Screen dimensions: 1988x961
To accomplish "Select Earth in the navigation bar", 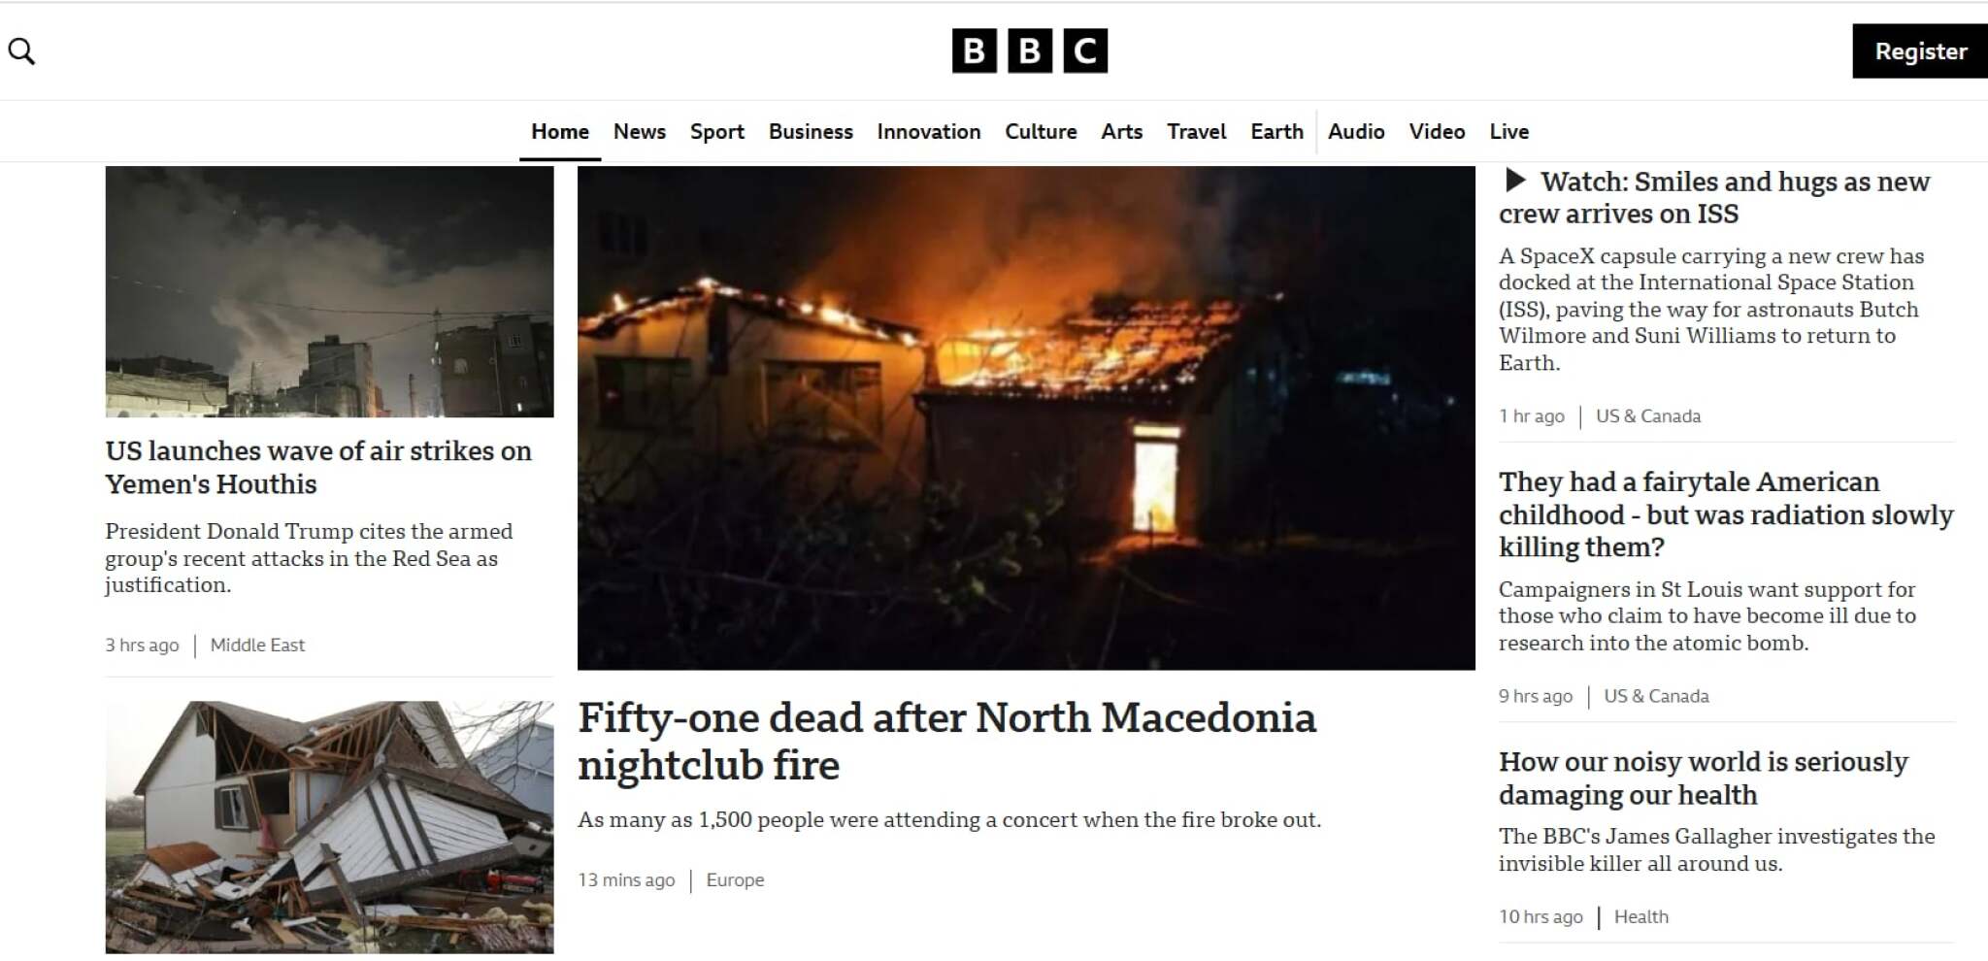I will click(x=1276, y=131).
